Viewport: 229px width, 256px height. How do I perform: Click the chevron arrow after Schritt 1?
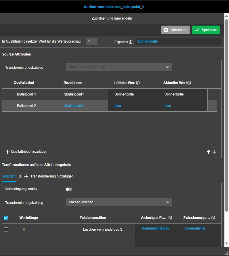click(20, 176)
